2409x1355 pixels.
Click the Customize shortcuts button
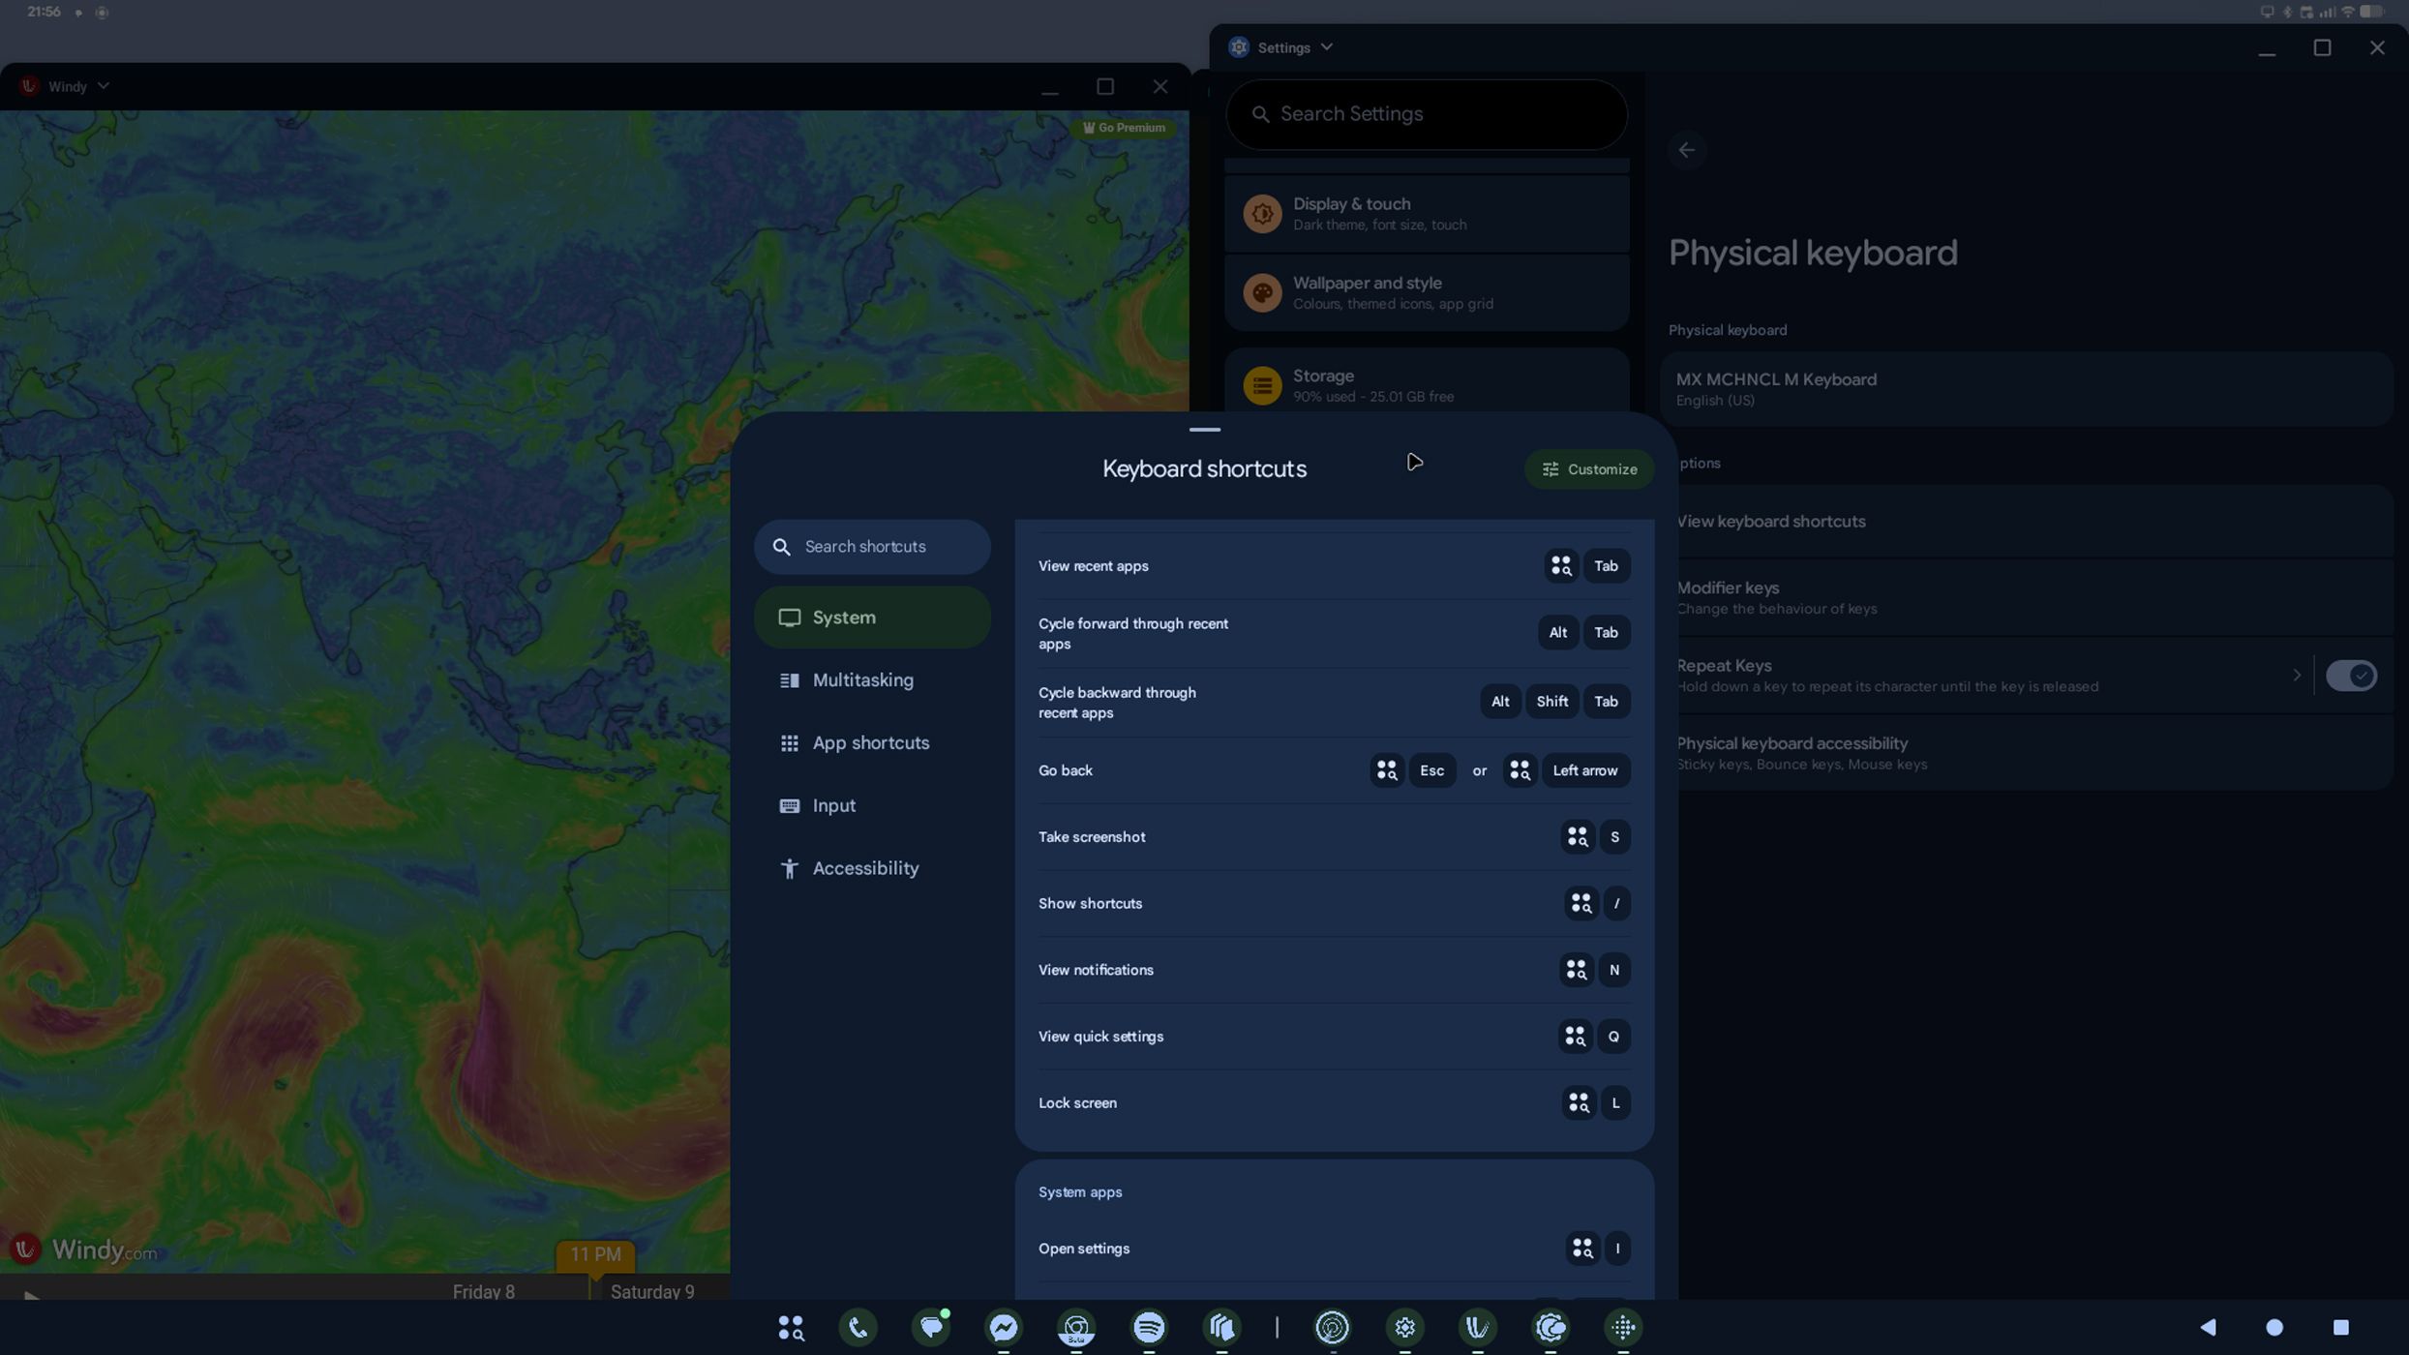coord(1589,469)
